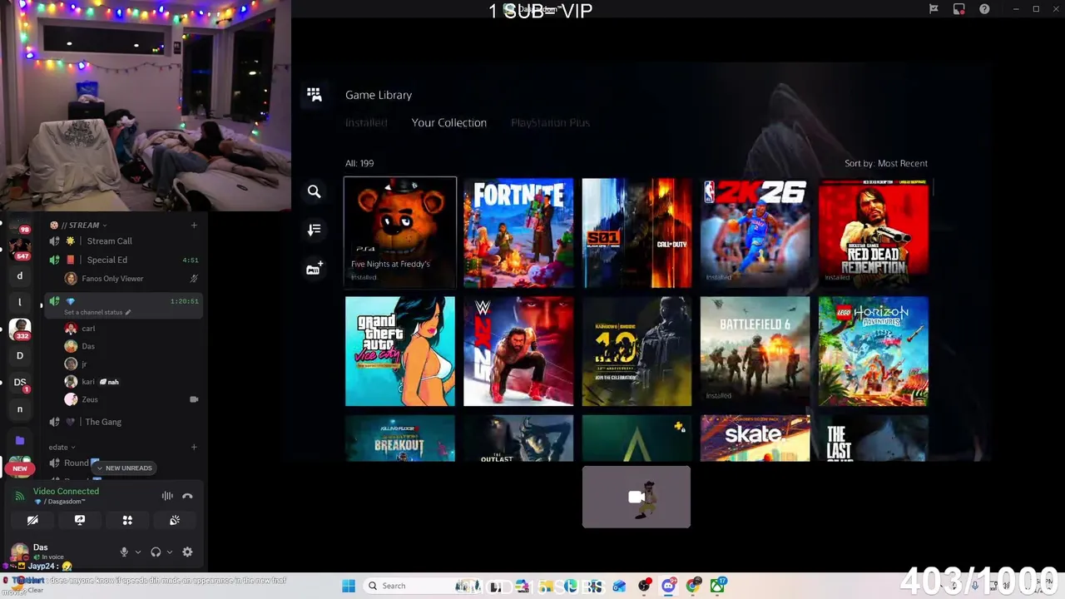
Task: Click the screen share button in voice panel
Action: 80,520
